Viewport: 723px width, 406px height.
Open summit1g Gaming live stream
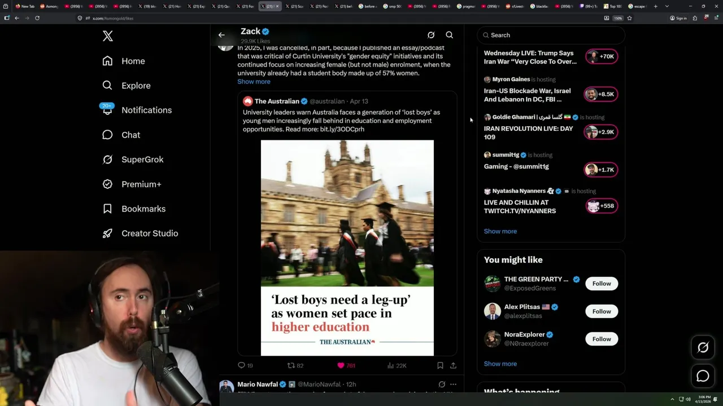pos(516,166)
